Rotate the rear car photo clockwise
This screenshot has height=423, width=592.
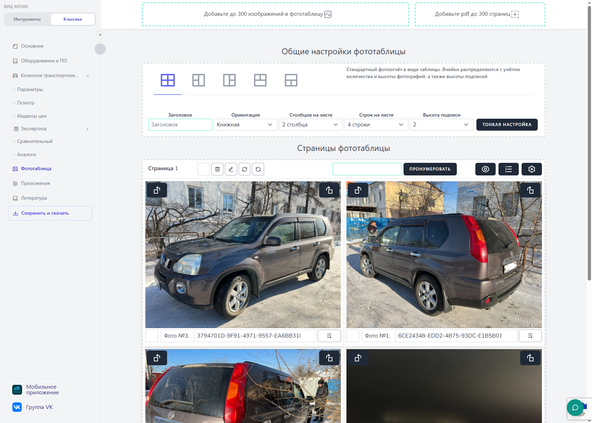point(329,358)
